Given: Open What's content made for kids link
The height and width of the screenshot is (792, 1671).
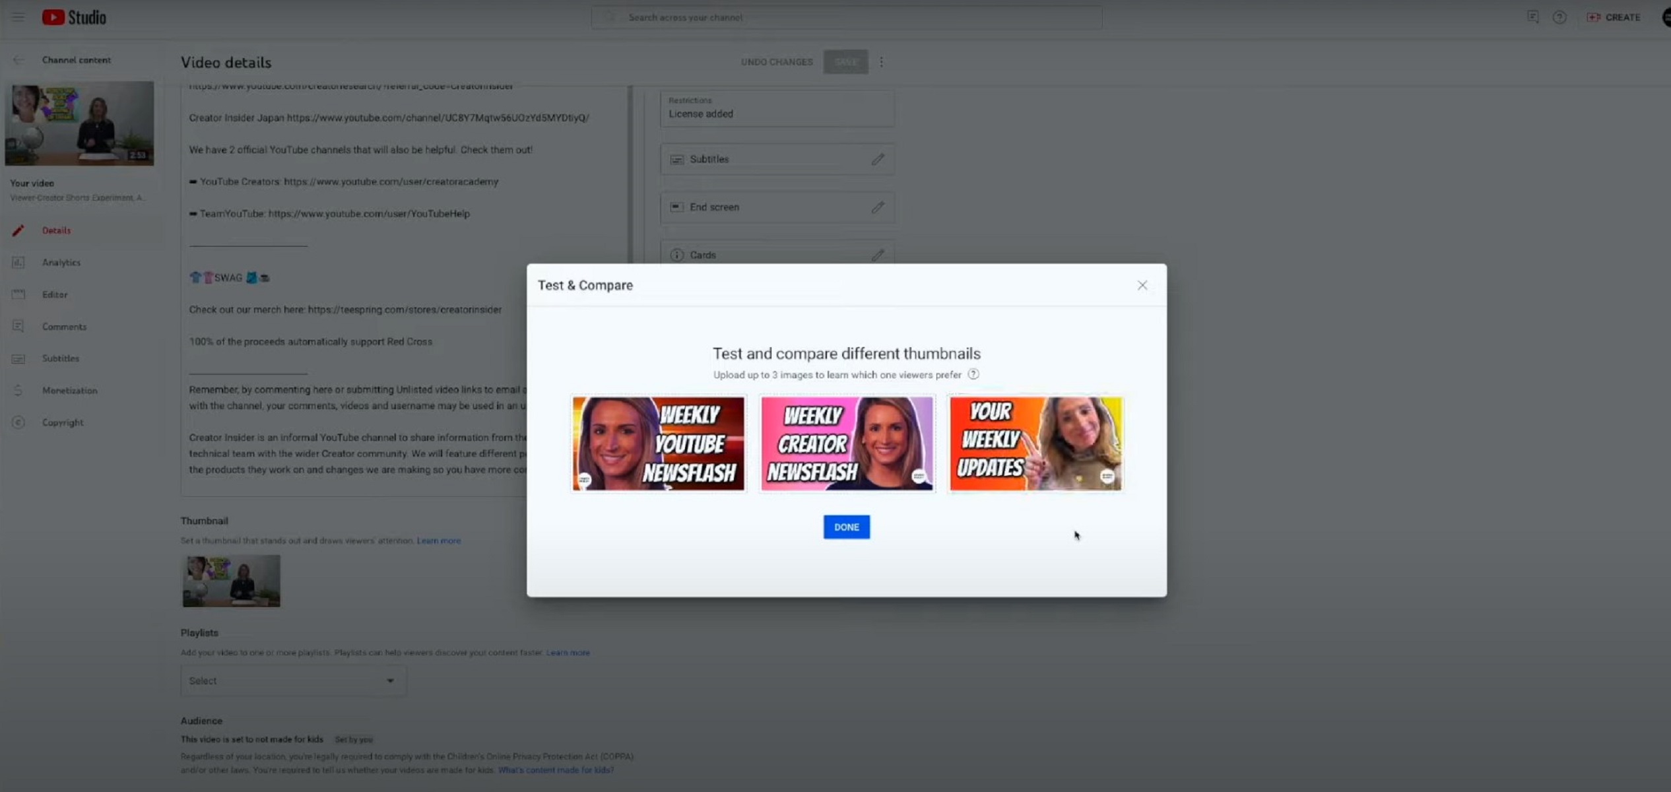Looking at the screenshot, I should pos(556,770).
